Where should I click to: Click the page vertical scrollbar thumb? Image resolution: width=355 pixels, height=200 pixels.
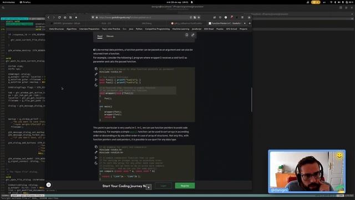[x=251, y=99]
